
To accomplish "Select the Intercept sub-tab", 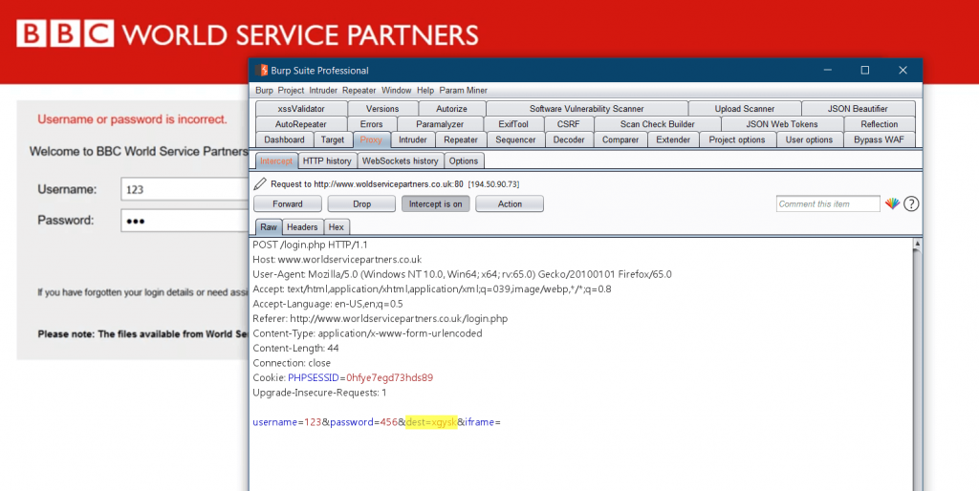I will tap(276, 161).
